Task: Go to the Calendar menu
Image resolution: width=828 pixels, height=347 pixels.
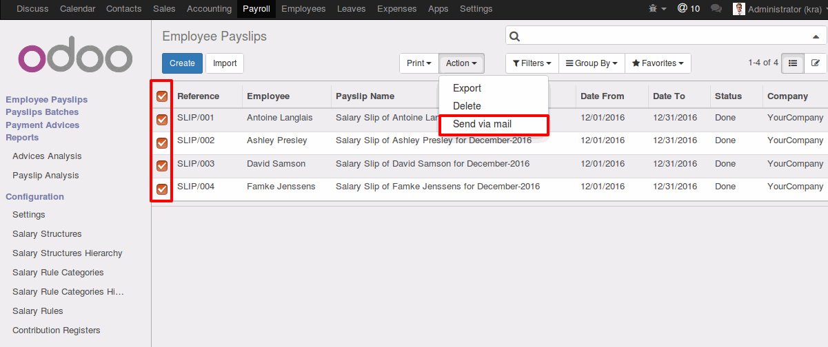Action: 78,9
